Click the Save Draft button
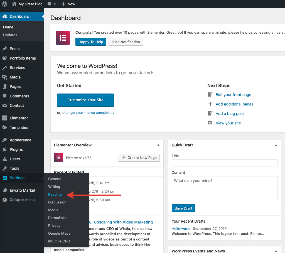 183,208
